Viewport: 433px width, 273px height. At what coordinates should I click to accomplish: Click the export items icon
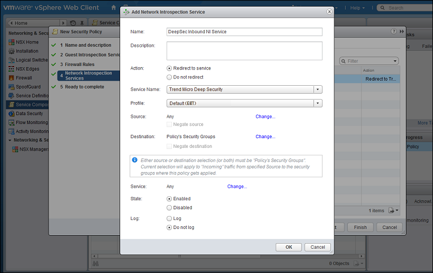pyautogui.click(x=392, y=210)
